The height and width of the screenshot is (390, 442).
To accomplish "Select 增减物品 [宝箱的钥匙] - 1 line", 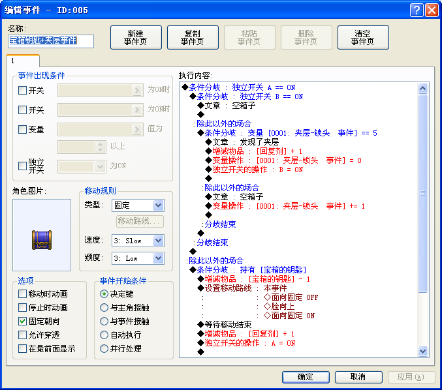I will point(254,279).
